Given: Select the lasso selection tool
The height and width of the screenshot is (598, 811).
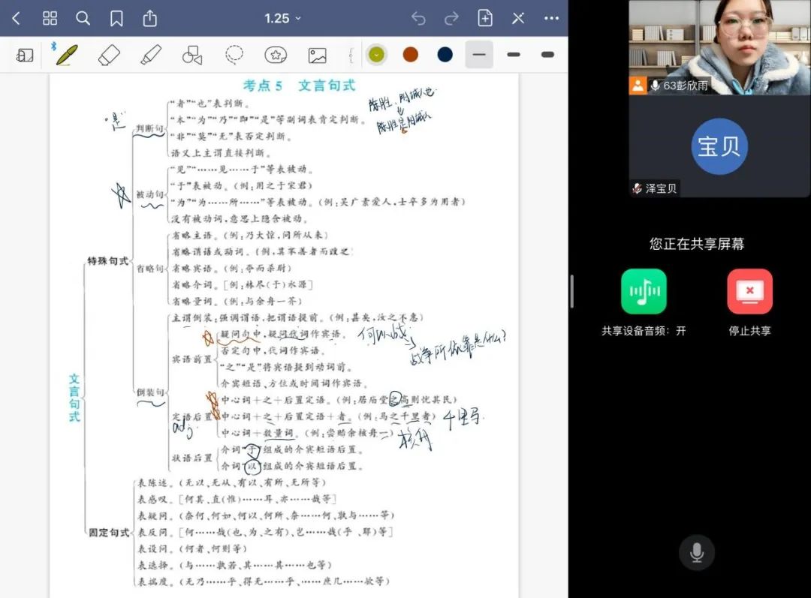Looking at the screenshot, I should pyautogui.click(x=234, y=55).
